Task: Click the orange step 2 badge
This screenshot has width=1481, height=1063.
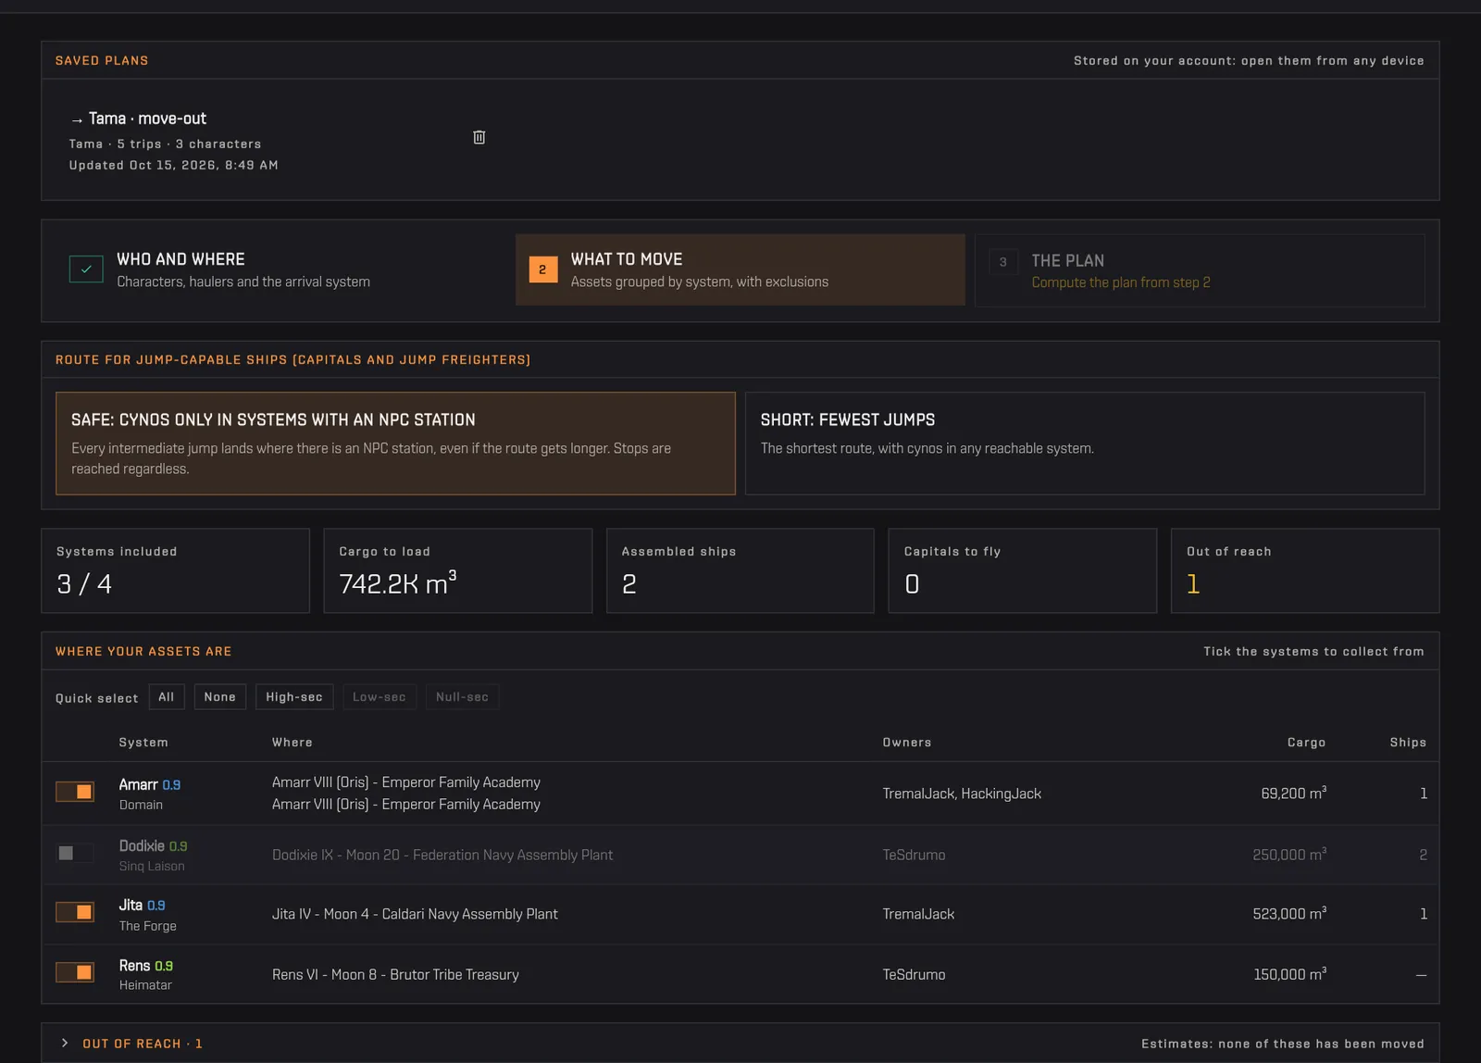Action: [x=543, y=269]
